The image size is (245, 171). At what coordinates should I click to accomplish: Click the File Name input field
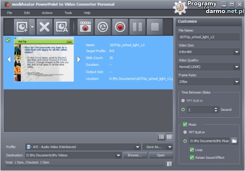(x=209, y=37)
